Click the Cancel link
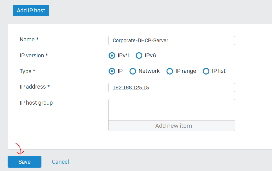 (60, 162)
